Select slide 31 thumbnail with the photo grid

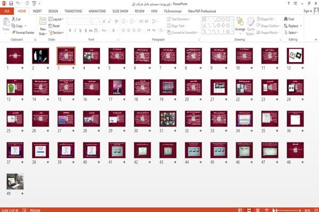point(168,119)
